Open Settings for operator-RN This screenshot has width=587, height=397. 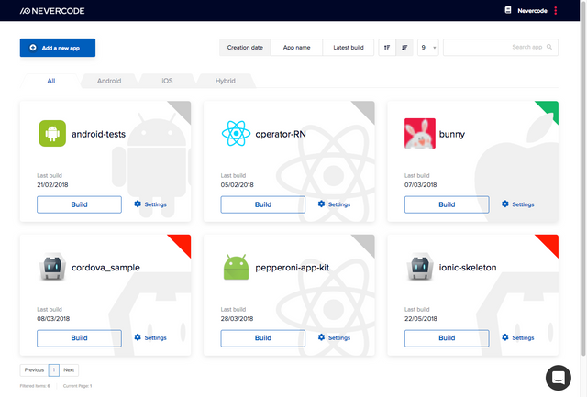tap(334, 204)
